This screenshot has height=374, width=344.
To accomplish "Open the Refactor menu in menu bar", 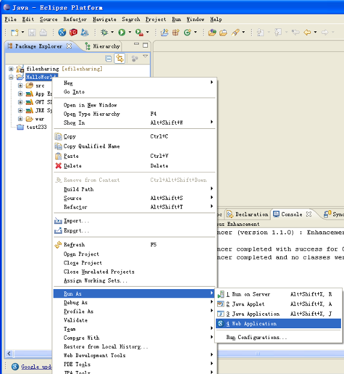I will coord(75,19).
